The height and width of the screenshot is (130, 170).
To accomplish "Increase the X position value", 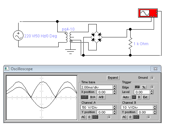I will [114, 91].
